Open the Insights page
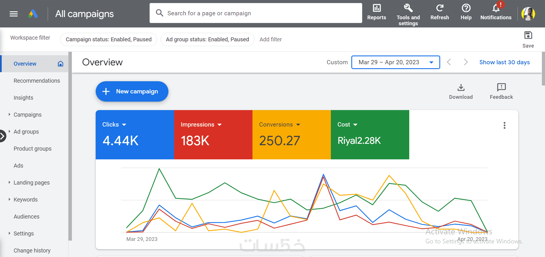The image size is (545, 257). point(23,98)
